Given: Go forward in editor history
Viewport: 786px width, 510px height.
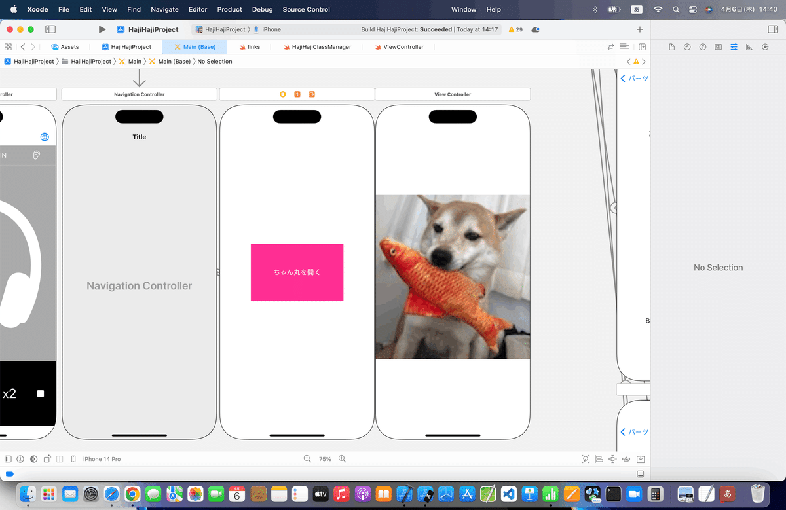Looking at the screenshot, I should coord(33,47).
